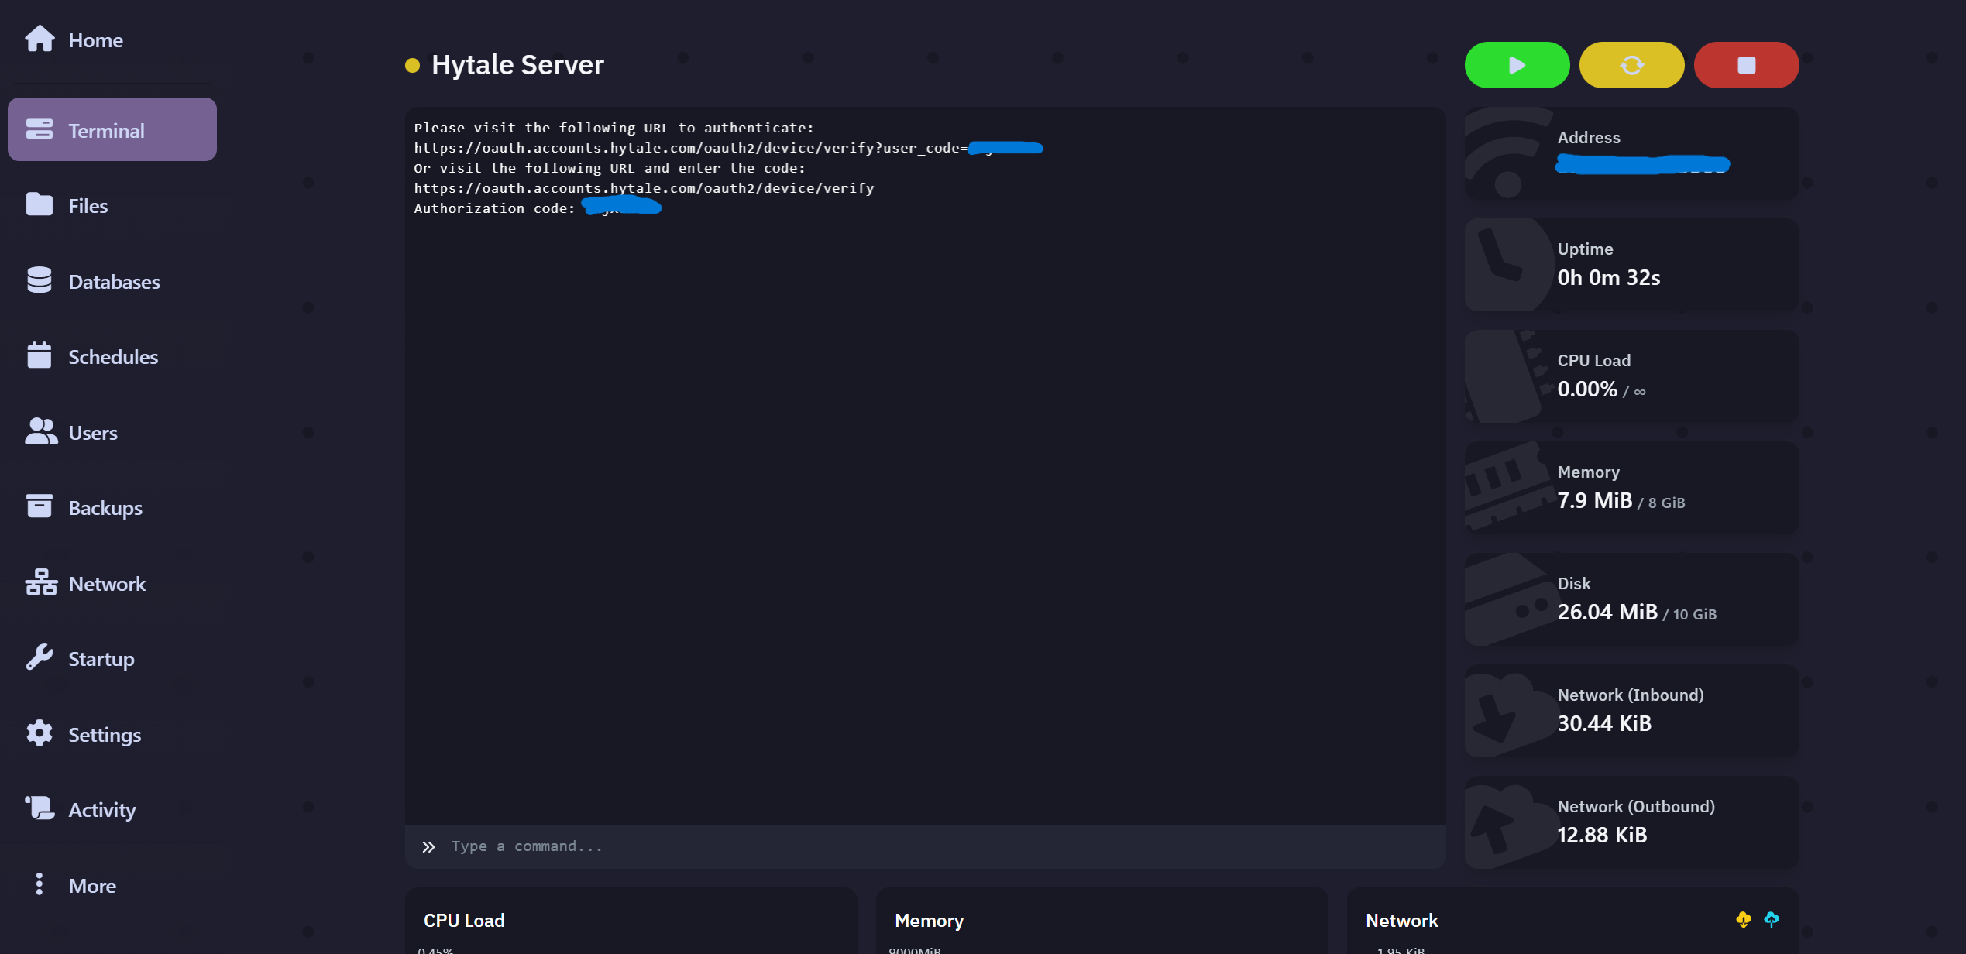Restart the server with yellow button
The height and width of the screenshot is (954, 1966).
[1631, 65]
